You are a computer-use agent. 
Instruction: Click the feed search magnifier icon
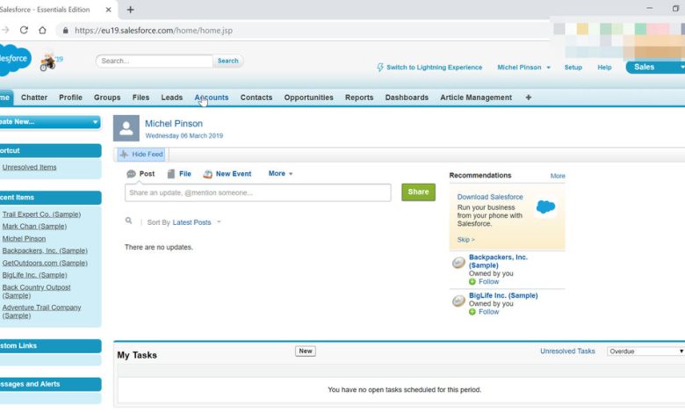(x=128, y=221)
